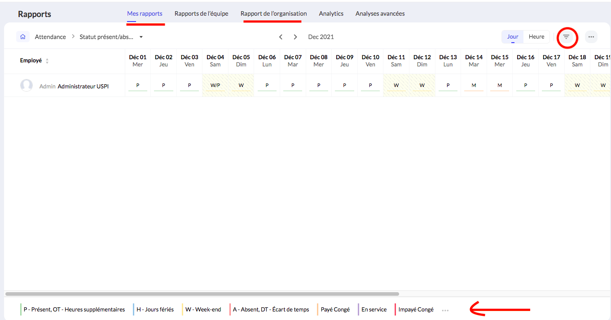This screenshot has height=320, width=611.
Task: Open the Rapports de l'équipe tab
Action: 201,13
